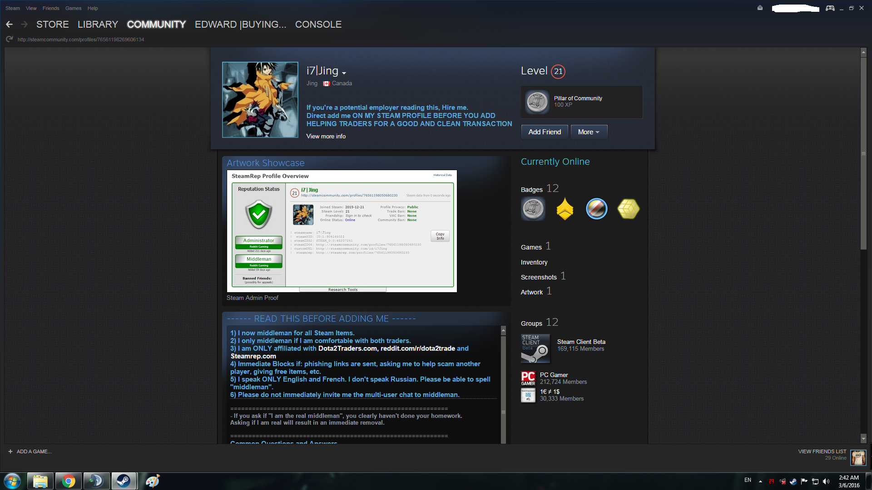Click the View more info link
Image resolution: width=872 pixels, height=490 pixels.
coord(326,136)
